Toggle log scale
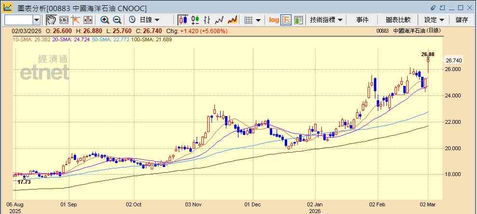 coord(274,20)
